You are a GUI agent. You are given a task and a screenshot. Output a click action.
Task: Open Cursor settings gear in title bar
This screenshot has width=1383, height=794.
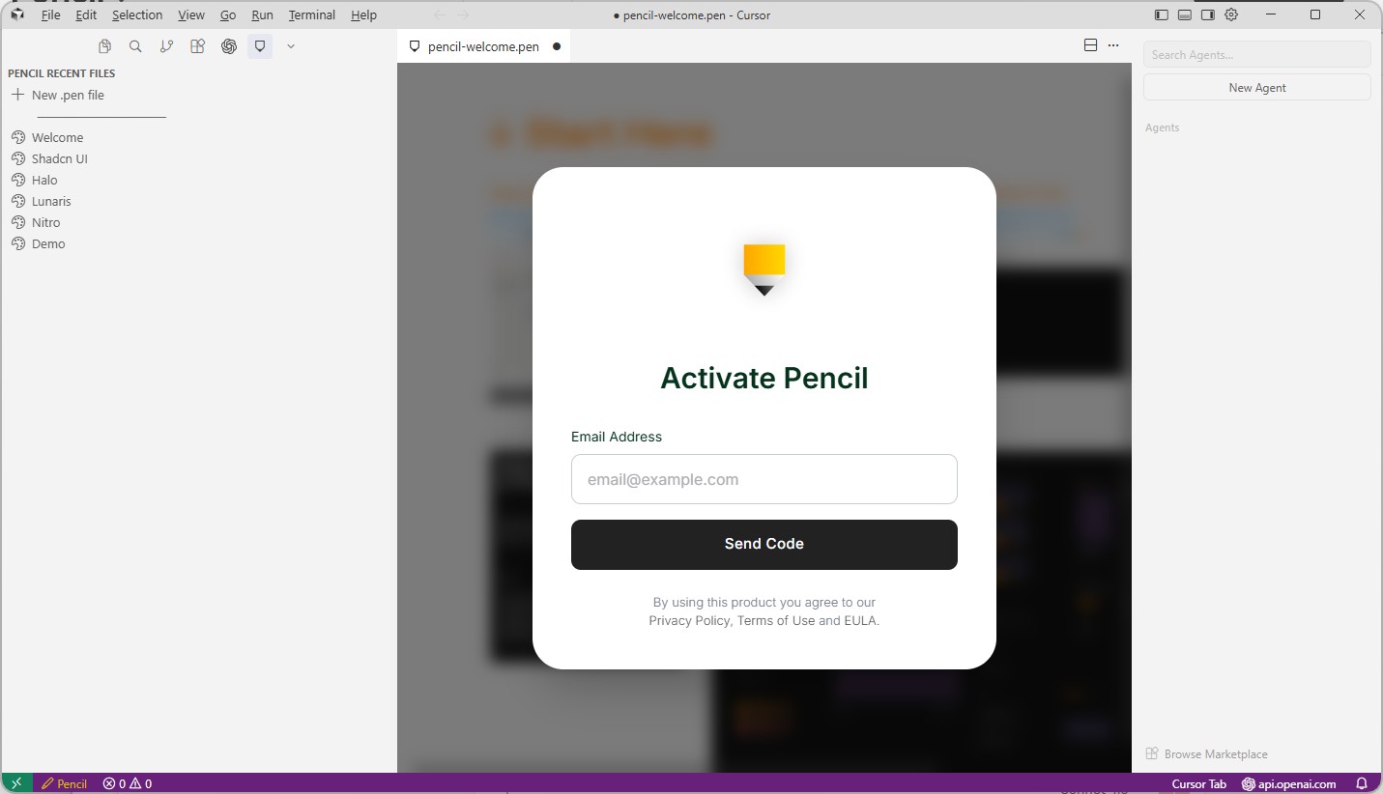point(1231,15)
